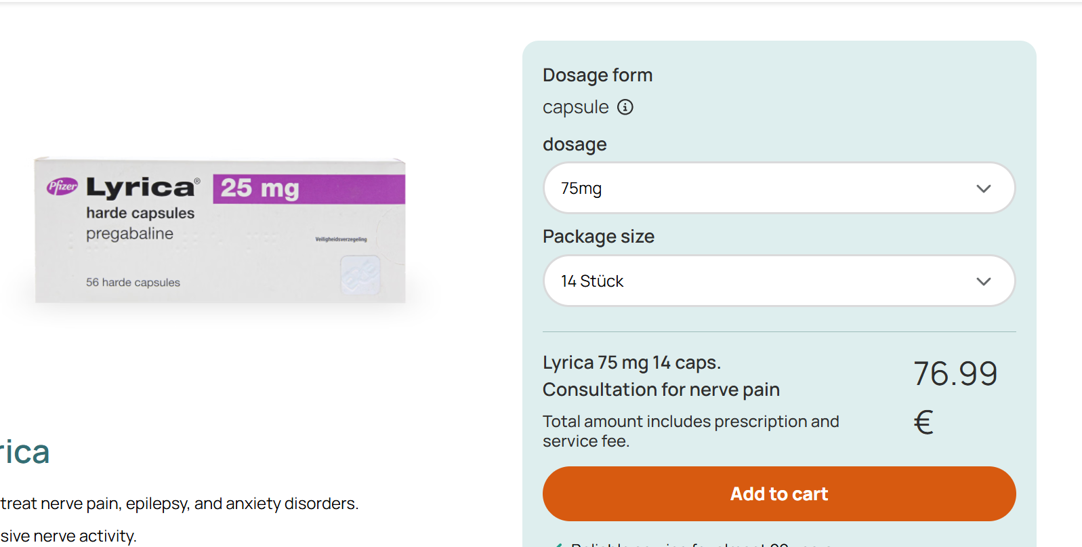Image resolution: width=1082 pixels, height=547 pixels.
Task: Click the chevron arrow in dosage field
Action: (x=983, y=188)
